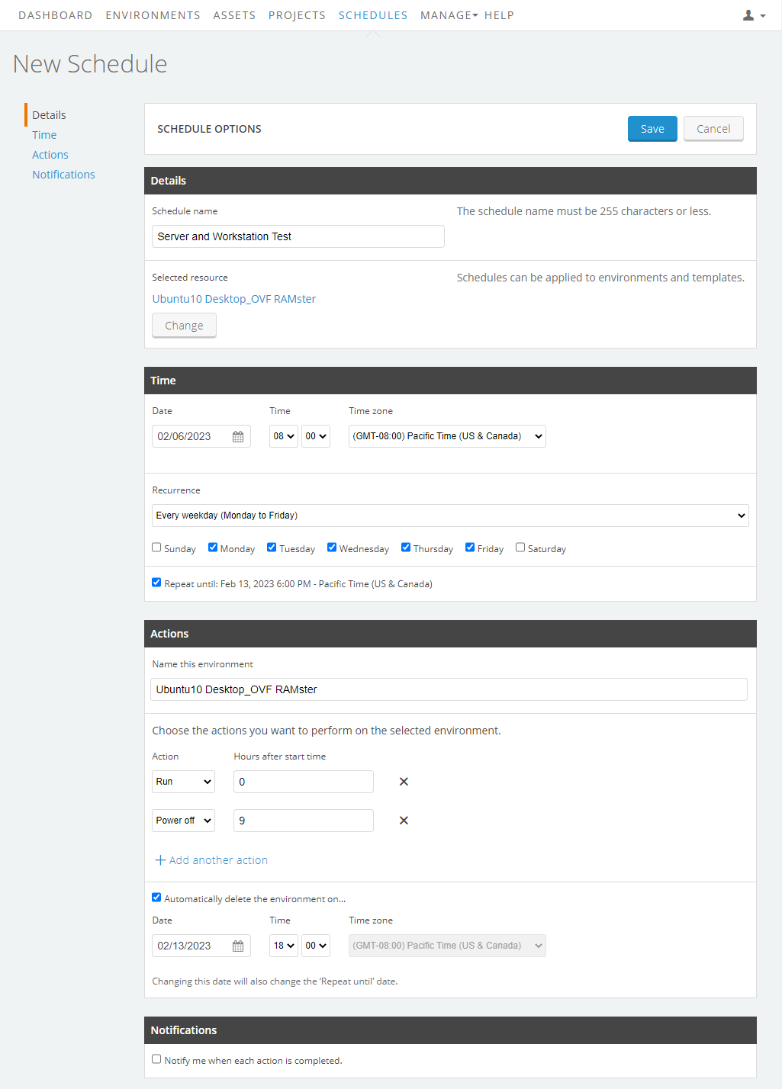782x1089 pixels.
Task: Open the Power off action type dropdown
Action: coord(183,821)
